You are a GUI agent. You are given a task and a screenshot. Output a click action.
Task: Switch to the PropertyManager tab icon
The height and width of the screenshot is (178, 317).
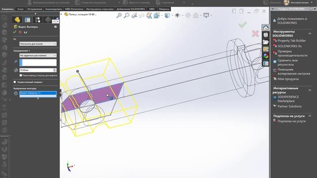click(27, 20)
